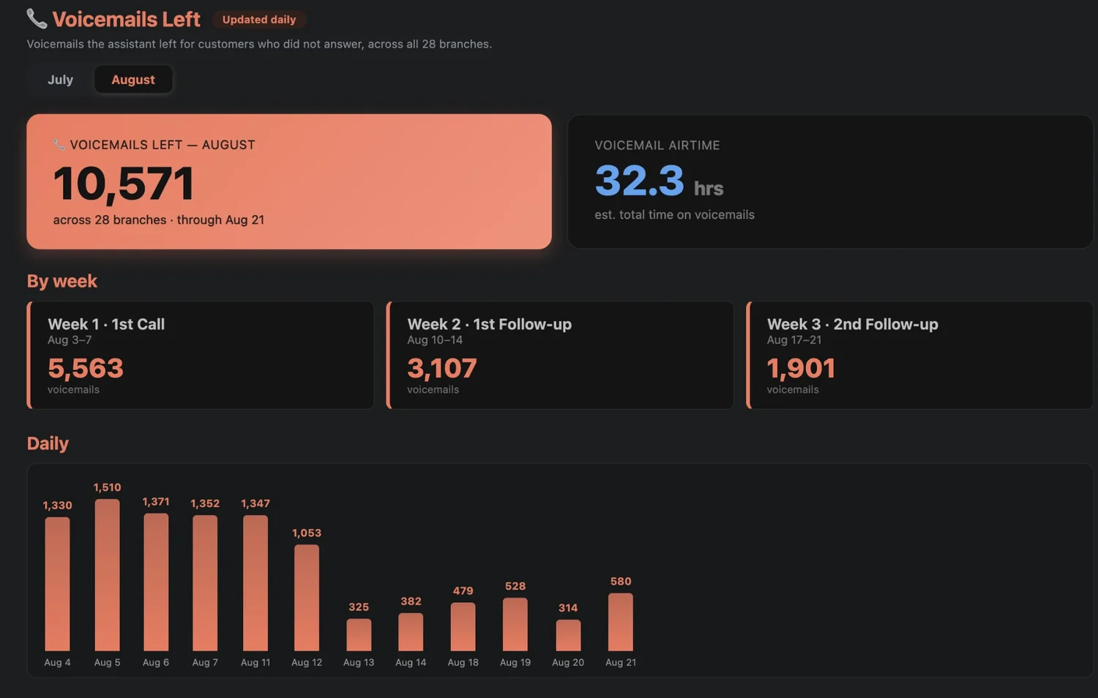Viewport: 1098px width, 698px height.
Task: Select the Aug 7 bar showing 1,352
Action: pos(205,583)
